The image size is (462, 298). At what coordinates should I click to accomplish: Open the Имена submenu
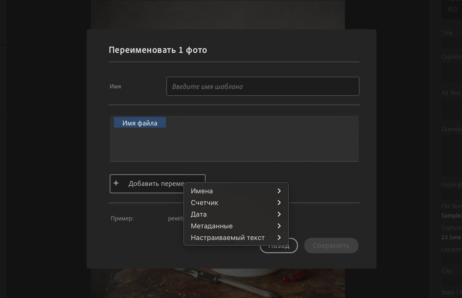[x=236, y=191]
